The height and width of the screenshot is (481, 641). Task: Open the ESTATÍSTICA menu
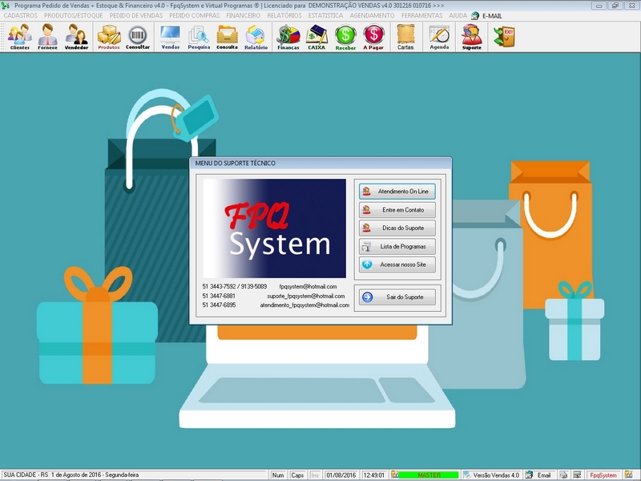click(326, 15)
